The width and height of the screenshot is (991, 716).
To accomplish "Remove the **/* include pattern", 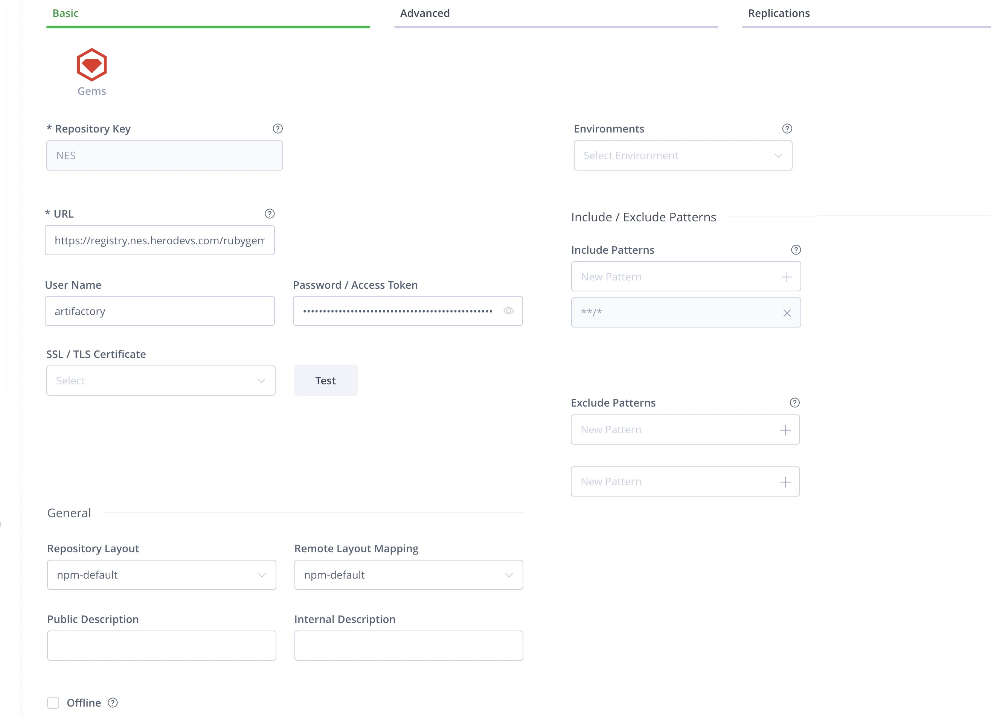I will [787, 313].
